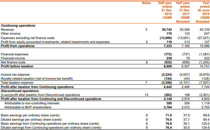Click the Profit before taxation value 6,800
The height and width of the screenshot is (130, 210).
168,66
